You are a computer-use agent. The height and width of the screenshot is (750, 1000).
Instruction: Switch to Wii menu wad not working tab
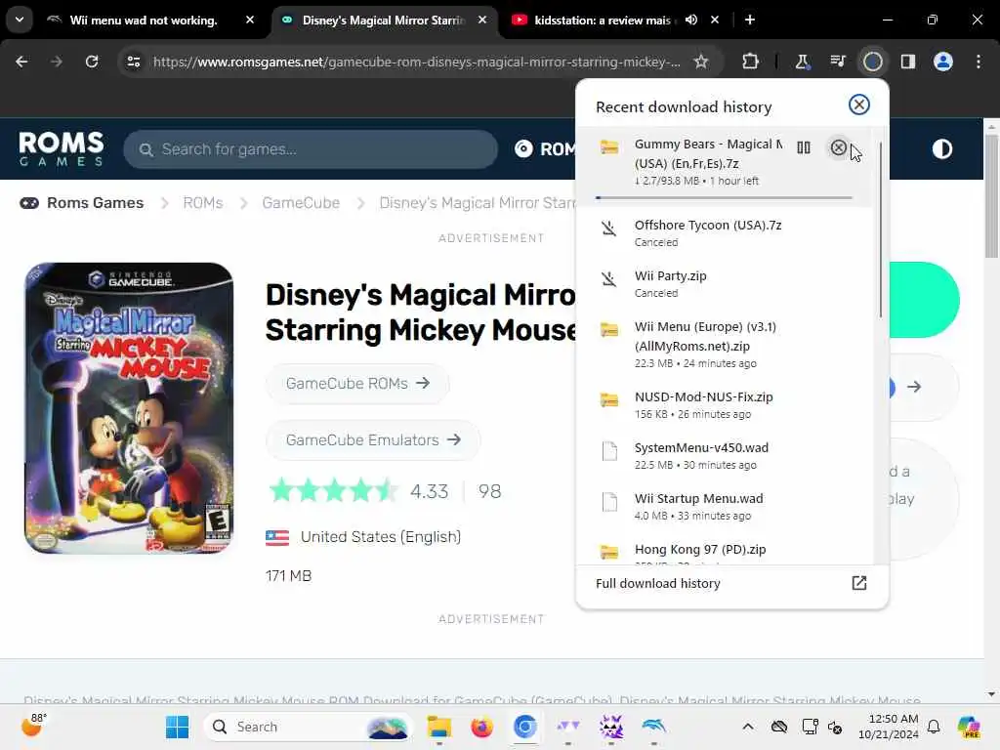click(x=144, y=21)
